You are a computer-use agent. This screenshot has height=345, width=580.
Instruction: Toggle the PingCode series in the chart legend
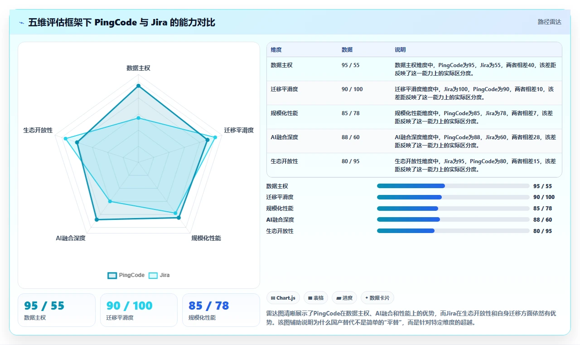[126, 275]
